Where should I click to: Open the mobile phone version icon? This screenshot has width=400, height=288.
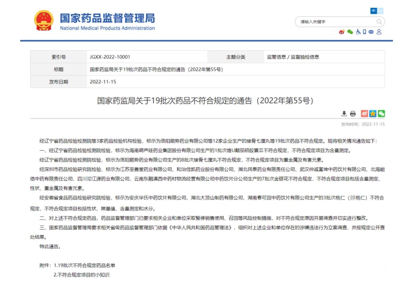click(x=365, y=32)
